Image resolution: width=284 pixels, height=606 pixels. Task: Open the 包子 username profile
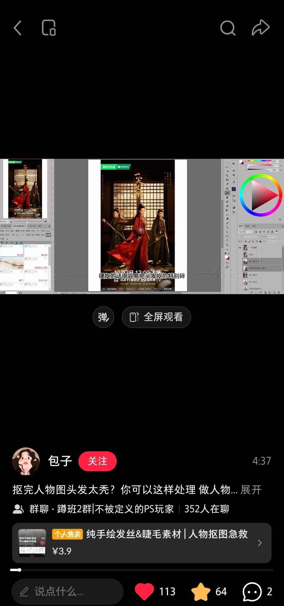(x=60, y=461)
